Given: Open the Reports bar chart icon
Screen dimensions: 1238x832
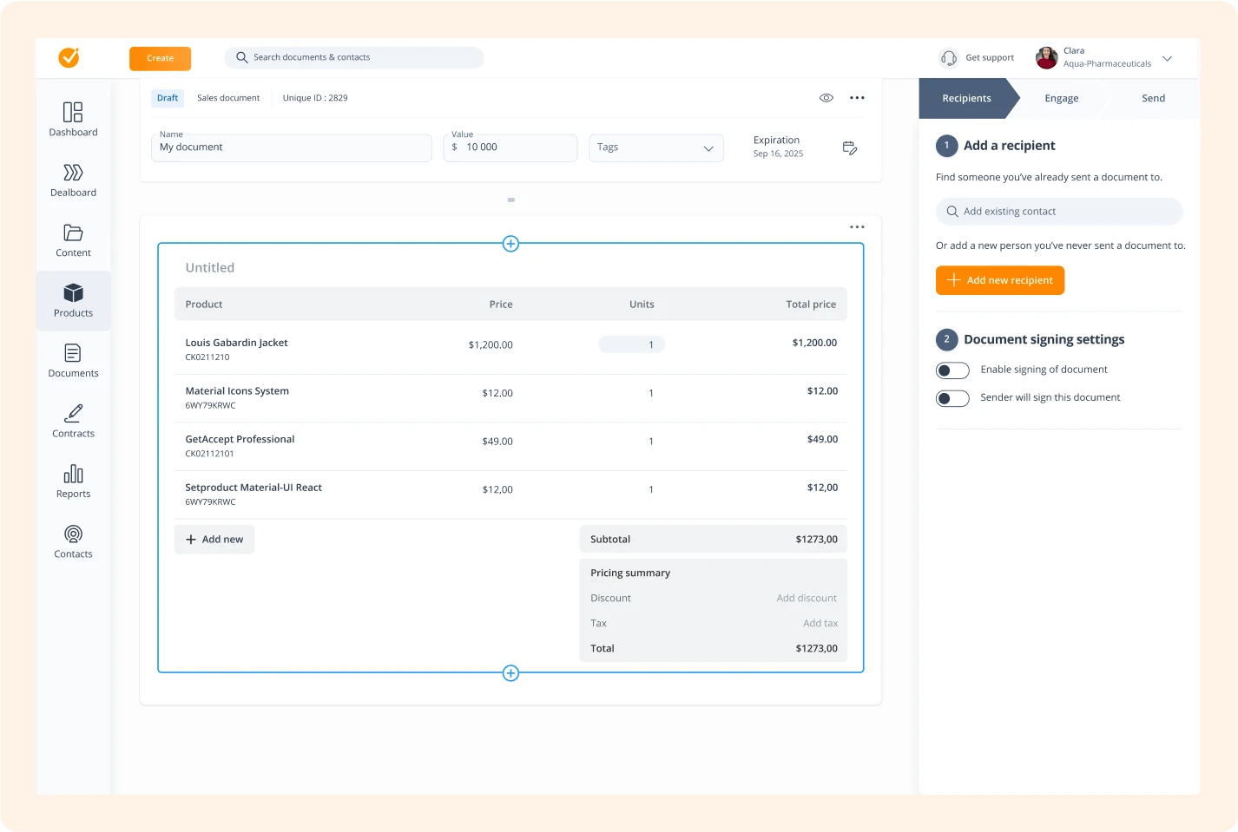Looking at the screenshot, I should (x=73, y=474).
